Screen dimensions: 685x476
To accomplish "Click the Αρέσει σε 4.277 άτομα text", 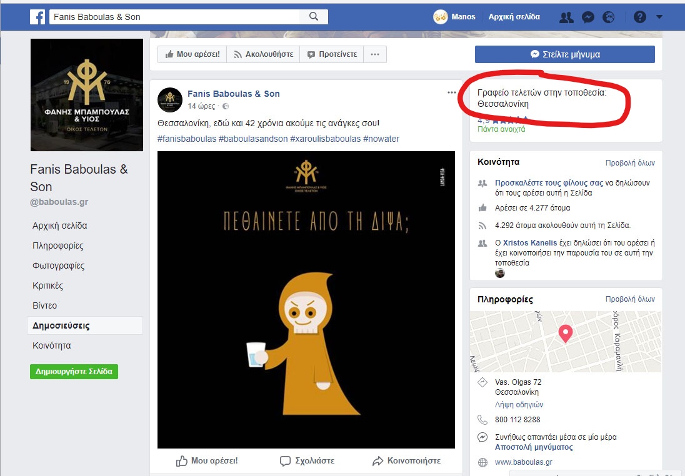I will pos(532,208).
